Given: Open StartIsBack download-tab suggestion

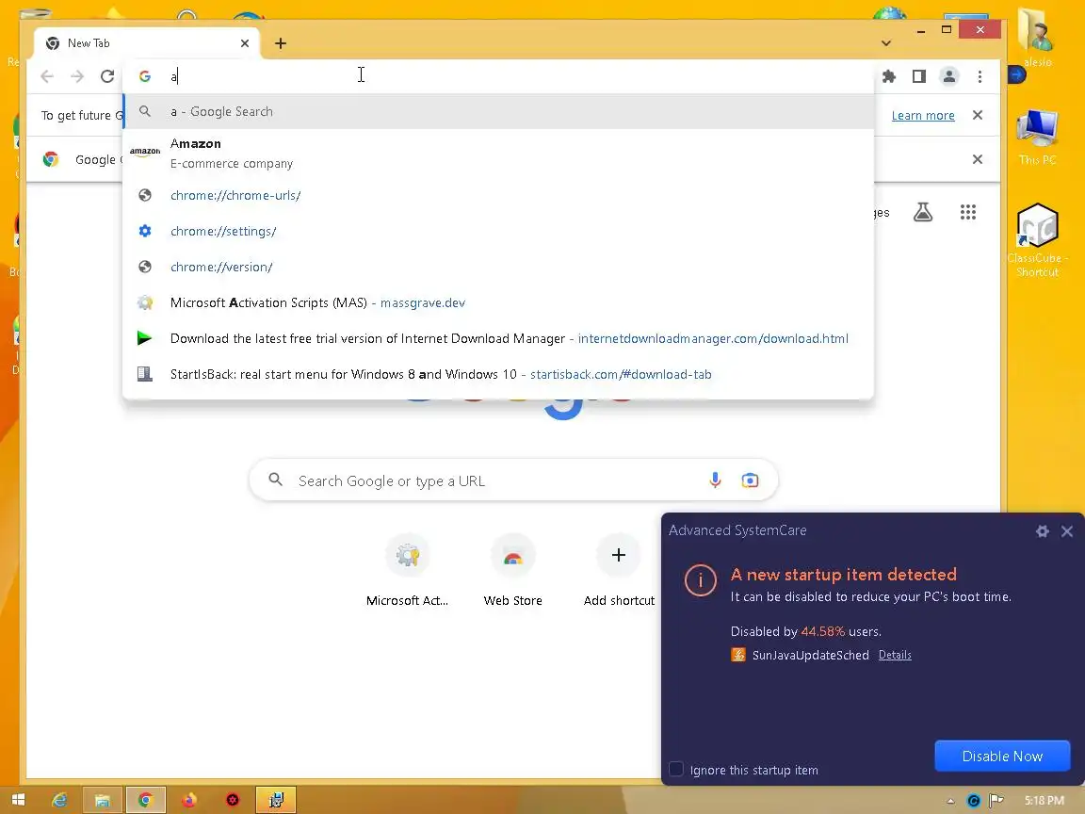Looking at the screenshot, I should (498, 374).
